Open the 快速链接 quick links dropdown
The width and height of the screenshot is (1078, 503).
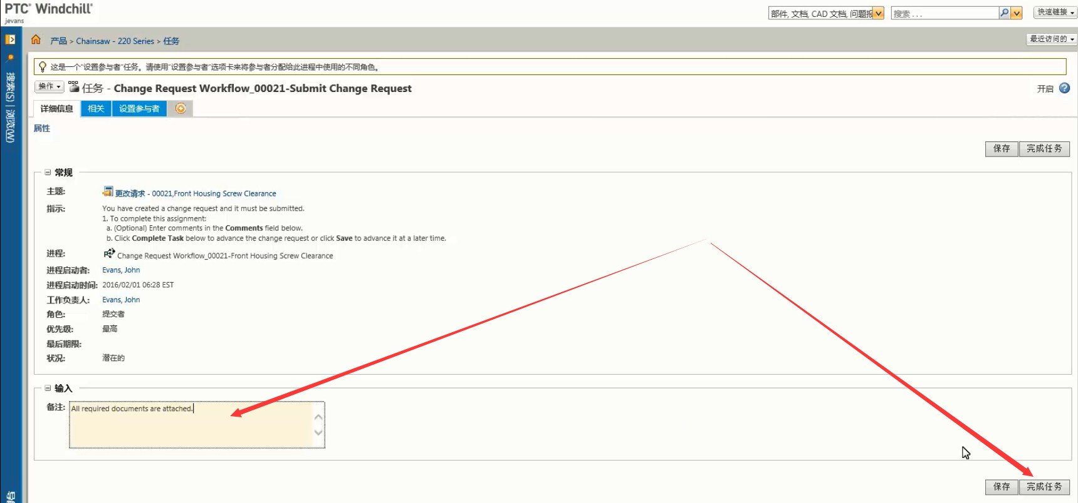click(x=1055, y=12)
